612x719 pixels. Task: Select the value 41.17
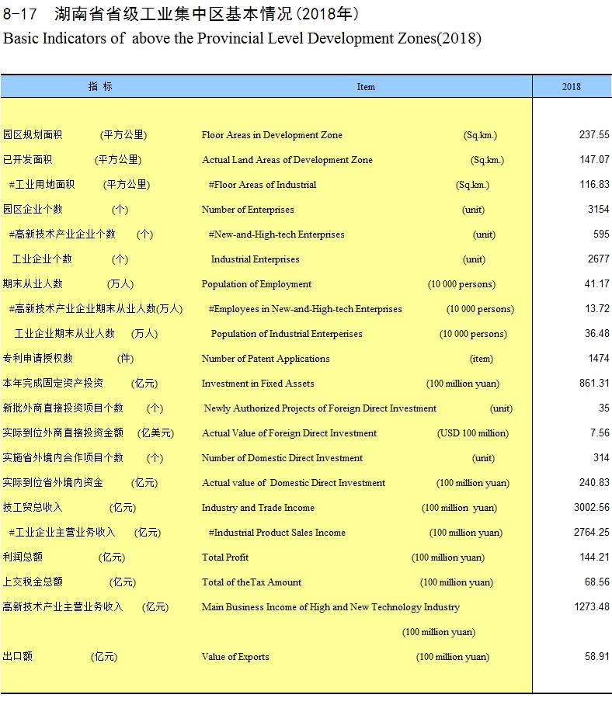(597, 284)
